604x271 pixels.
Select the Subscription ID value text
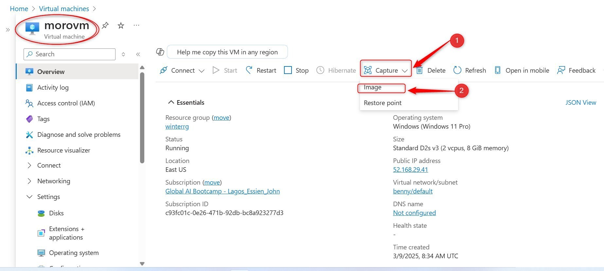(224, 213)
